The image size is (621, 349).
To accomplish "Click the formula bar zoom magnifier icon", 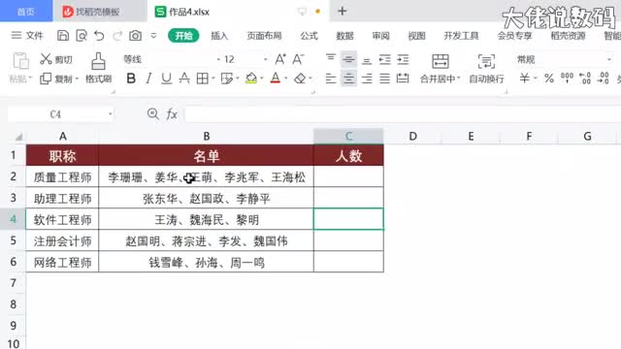I will (x=153, y=114).
